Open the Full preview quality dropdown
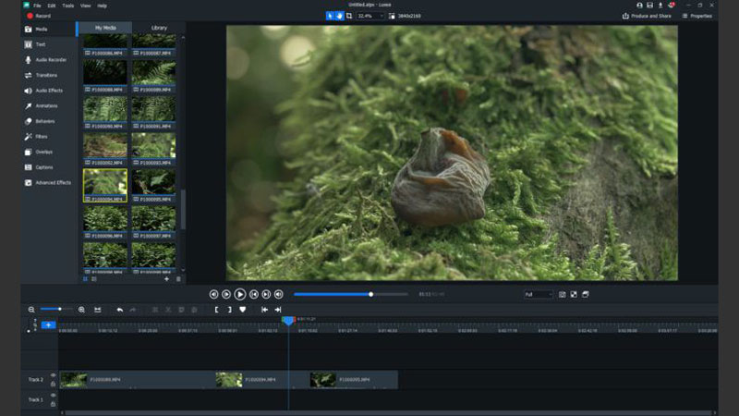Viewport: 739px width, 416px height. (538, 294)
